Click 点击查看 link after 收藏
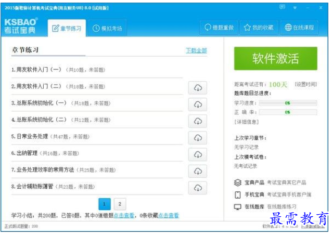 point(169,215)
